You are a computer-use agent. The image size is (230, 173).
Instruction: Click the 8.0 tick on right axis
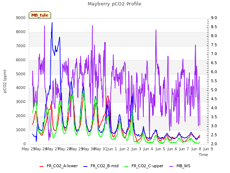214,36
